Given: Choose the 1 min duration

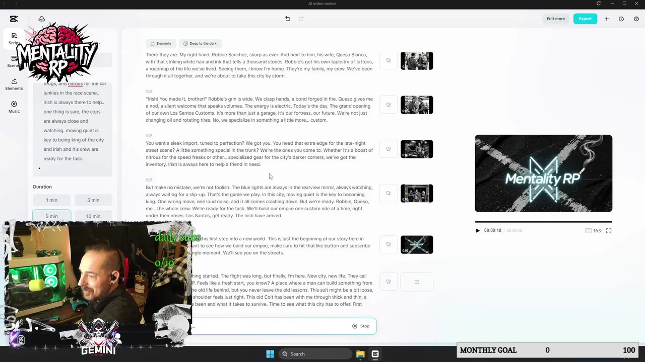Looking at the screenshot, I should coord(51,200).
